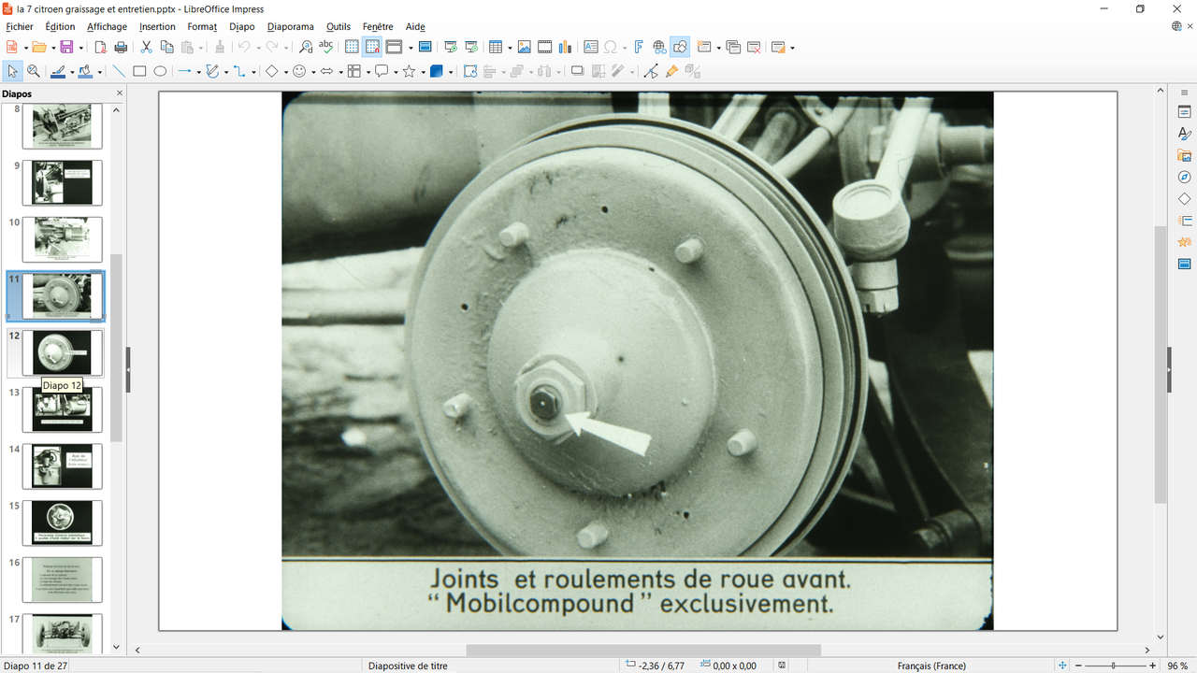Open the Symbol Shapes dropdown arrow

point(312,72)
